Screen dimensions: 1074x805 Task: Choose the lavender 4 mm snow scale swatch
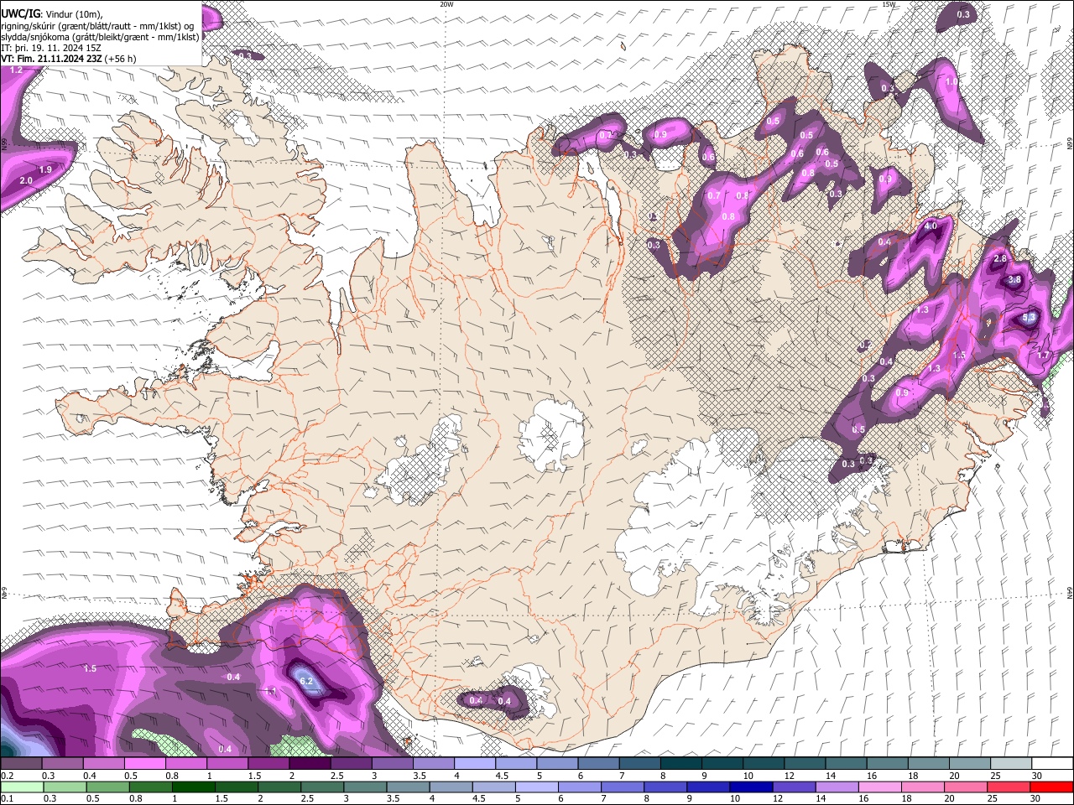(474, 764)
